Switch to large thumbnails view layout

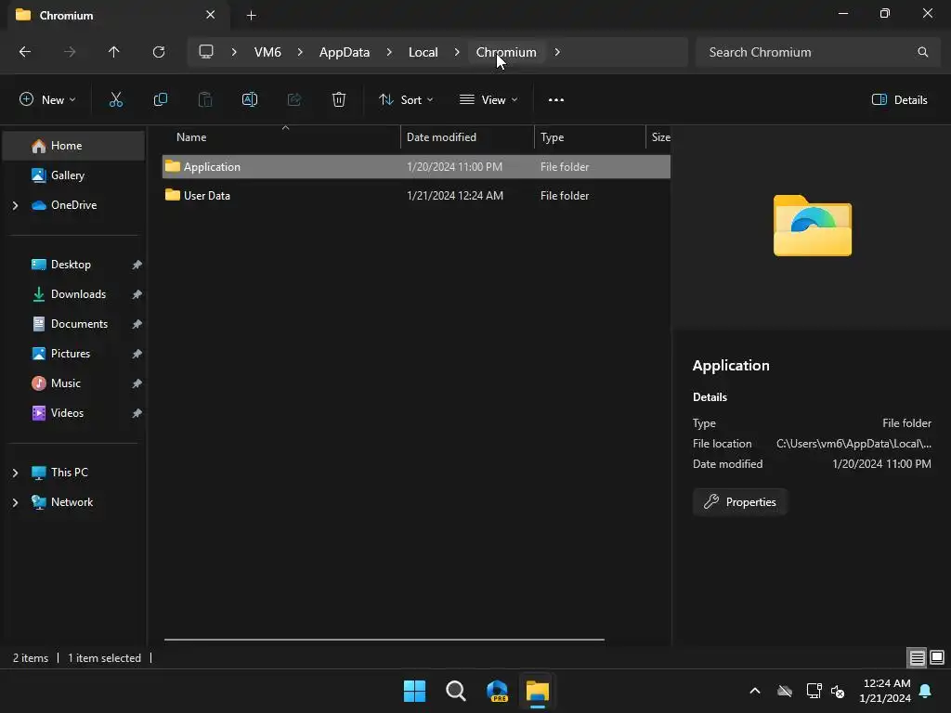coord(937,657)
